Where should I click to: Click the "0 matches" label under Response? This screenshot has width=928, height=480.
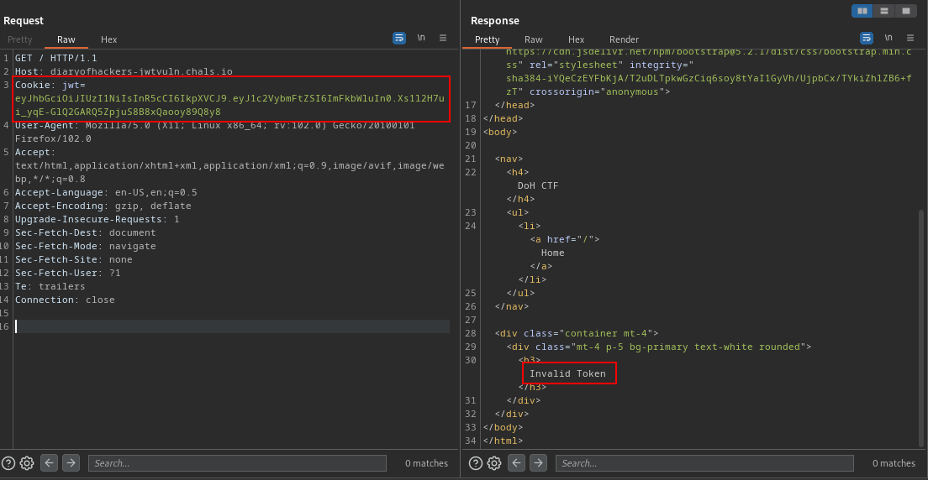coord(894,463)
